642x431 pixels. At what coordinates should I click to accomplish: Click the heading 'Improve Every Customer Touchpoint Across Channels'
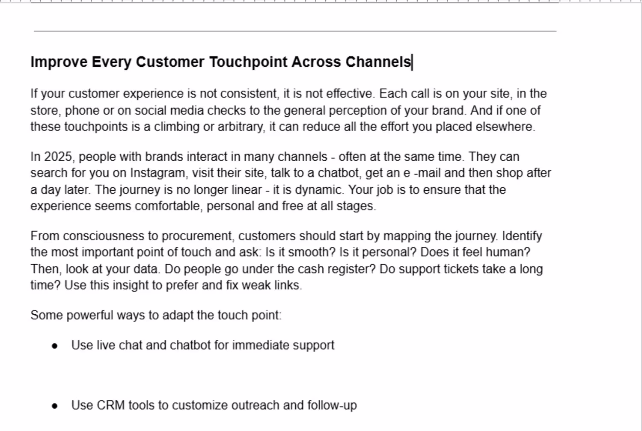point(220,62)
